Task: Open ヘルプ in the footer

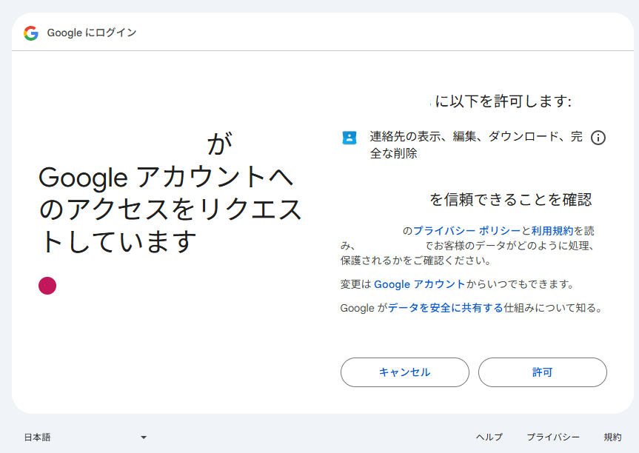Action: tap(489, 437)
